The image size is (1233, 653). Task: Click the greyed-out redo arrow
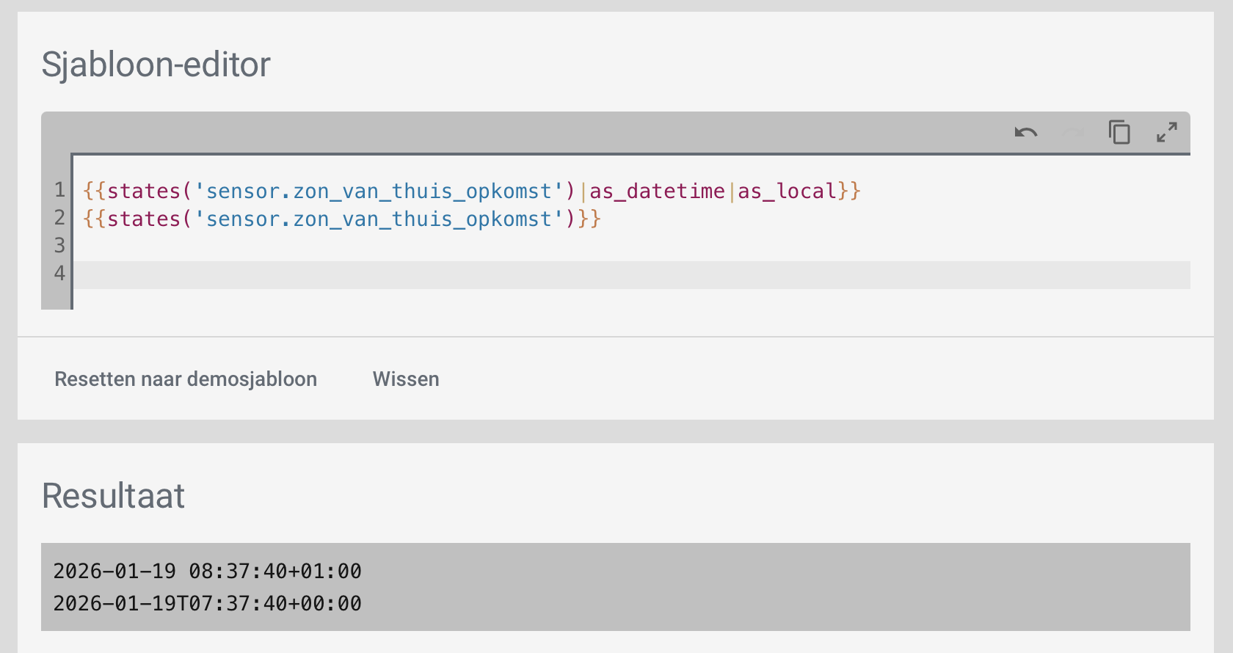[1073, 133]
